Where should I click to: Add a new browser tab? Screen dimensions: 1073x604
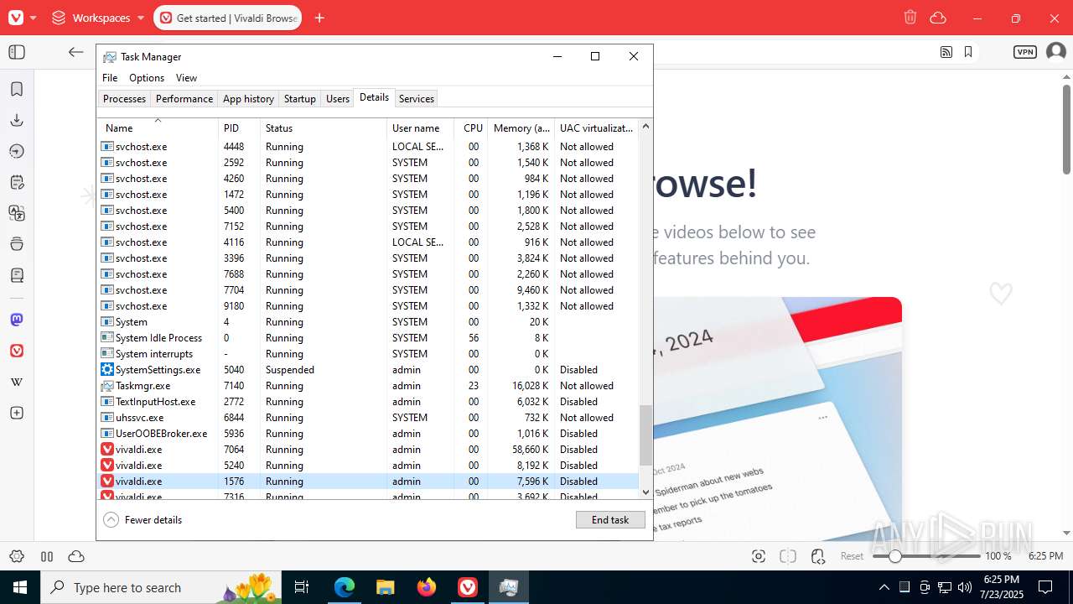[x=319, y=18]
